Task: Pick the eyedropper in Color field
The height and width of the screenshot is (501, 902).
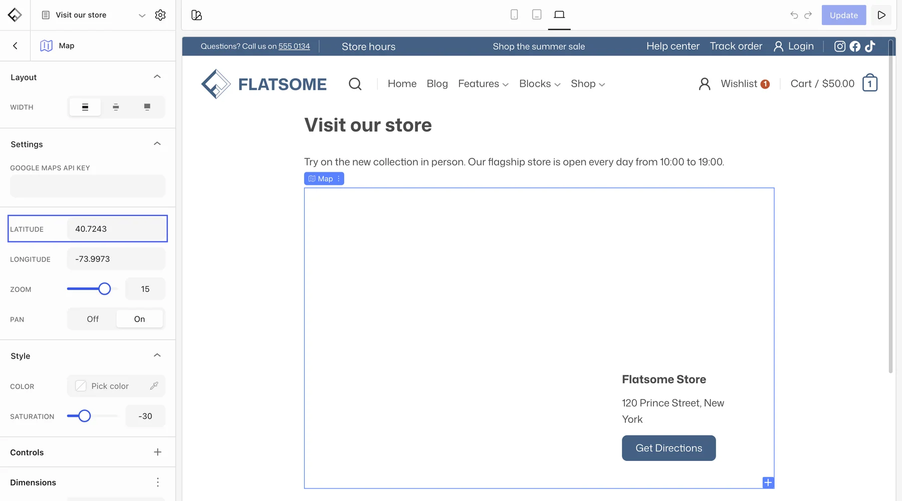Action: click(x=154, y=386)
